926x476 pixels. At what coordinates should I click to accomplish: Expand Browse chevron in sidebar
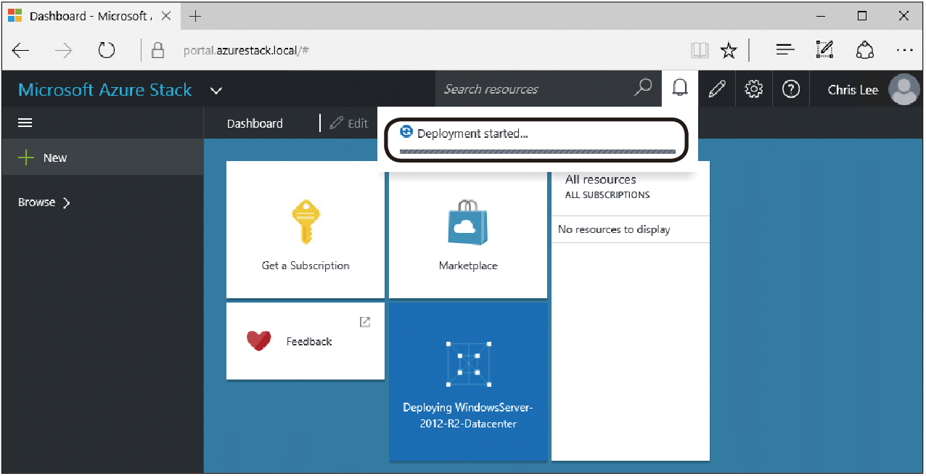pos(67,202)
